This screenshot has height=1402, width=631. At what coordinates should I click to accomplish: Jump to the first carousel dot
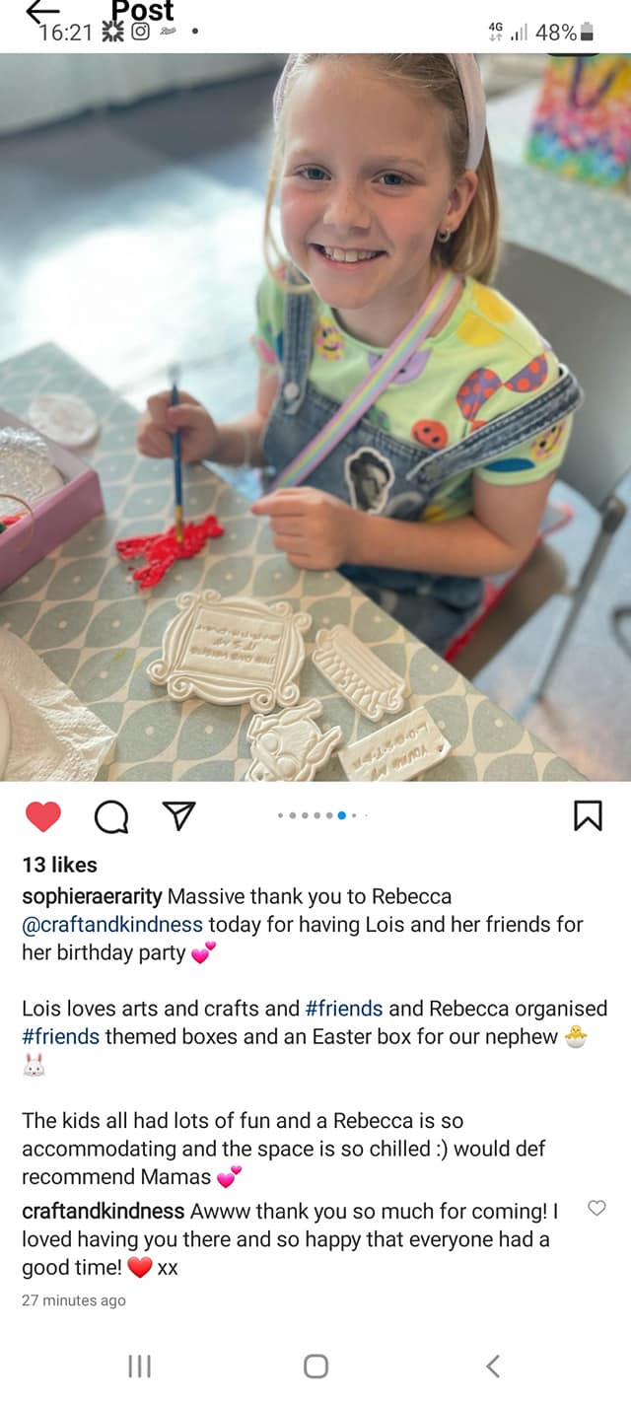point(281,815)
